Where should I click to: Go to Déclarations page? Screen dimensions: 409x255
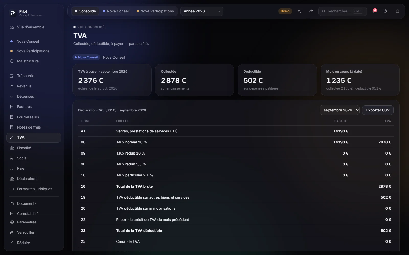coord(34,178)
